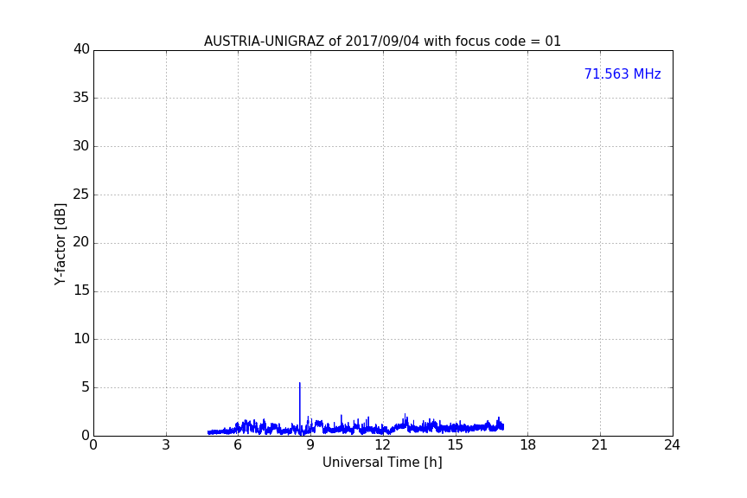Click y-axis tick label '40'
The width and height of the screenshot is (747, 498).
pyautogui.click(x=81, y=49)
